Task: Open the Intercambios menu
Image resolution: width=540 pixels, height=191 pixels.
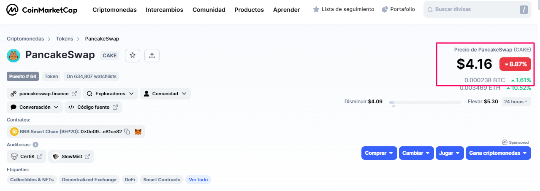Action: point(165,10)
